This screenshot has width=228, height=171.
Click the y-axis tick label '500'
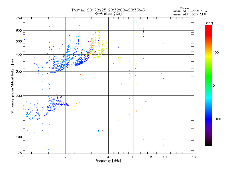pyautogui.click(x=19, y=41)
